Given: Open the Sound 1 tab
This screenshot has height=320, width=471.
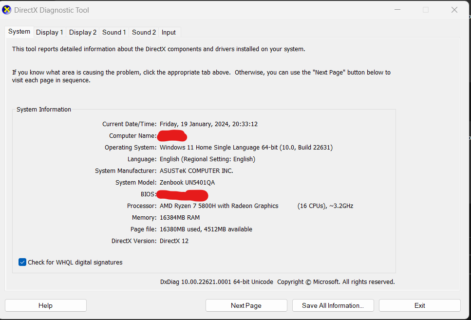Looking at the screenshot, I should tap(113, 32).
